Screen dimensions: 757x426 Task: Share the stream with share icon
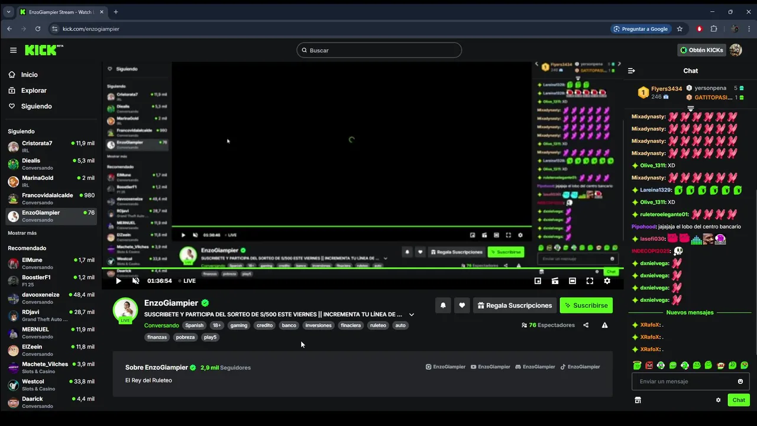pos(586,325)
